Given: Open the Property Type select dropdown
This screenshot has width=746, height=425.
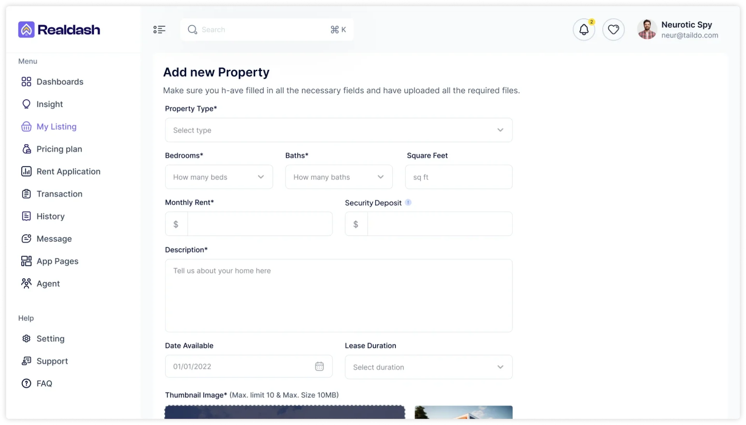Looking at the screenshot, I should coord(338,130).
